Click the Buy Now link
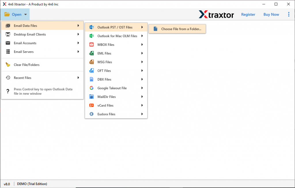The width and height of the screenshot is (295, 188). 271,14
